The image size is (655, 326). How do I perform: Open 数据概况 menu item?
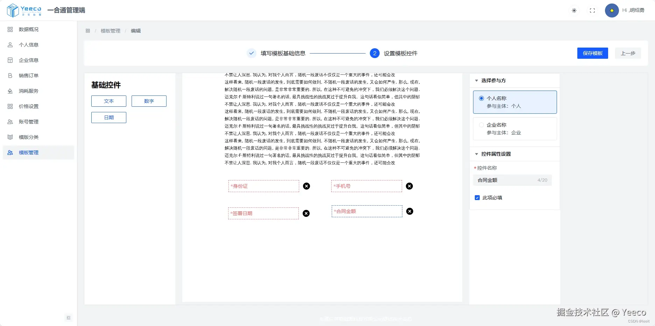coord(38,29)
